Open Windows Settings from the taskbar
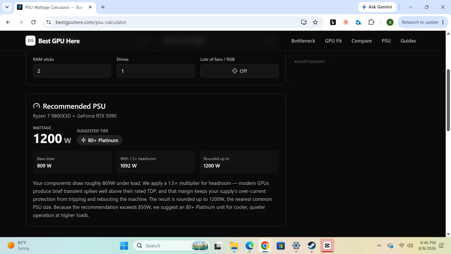The height and width of the screenshot is (254, 451). [x=296, y=246]
